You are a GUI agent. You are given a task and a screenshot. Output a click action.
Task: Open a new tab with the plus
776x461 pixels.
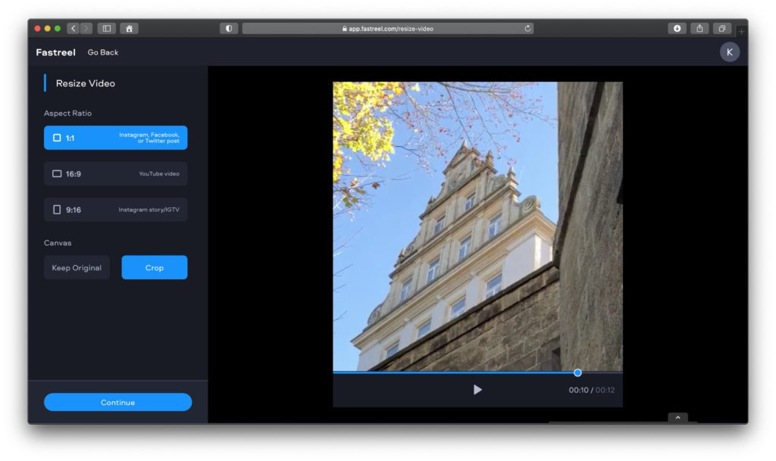(740, 32)
